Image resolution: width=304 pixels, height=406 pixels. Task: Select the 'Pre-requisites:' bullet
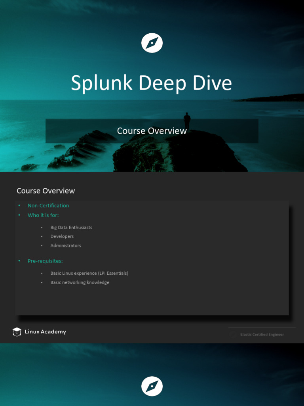45,261
